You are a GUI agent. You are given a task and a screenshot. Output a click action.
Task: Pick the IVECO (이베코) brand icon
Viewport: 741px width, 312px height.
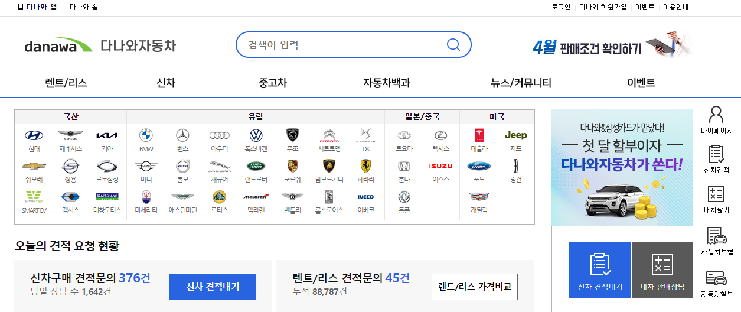click(x=365, y=197)
